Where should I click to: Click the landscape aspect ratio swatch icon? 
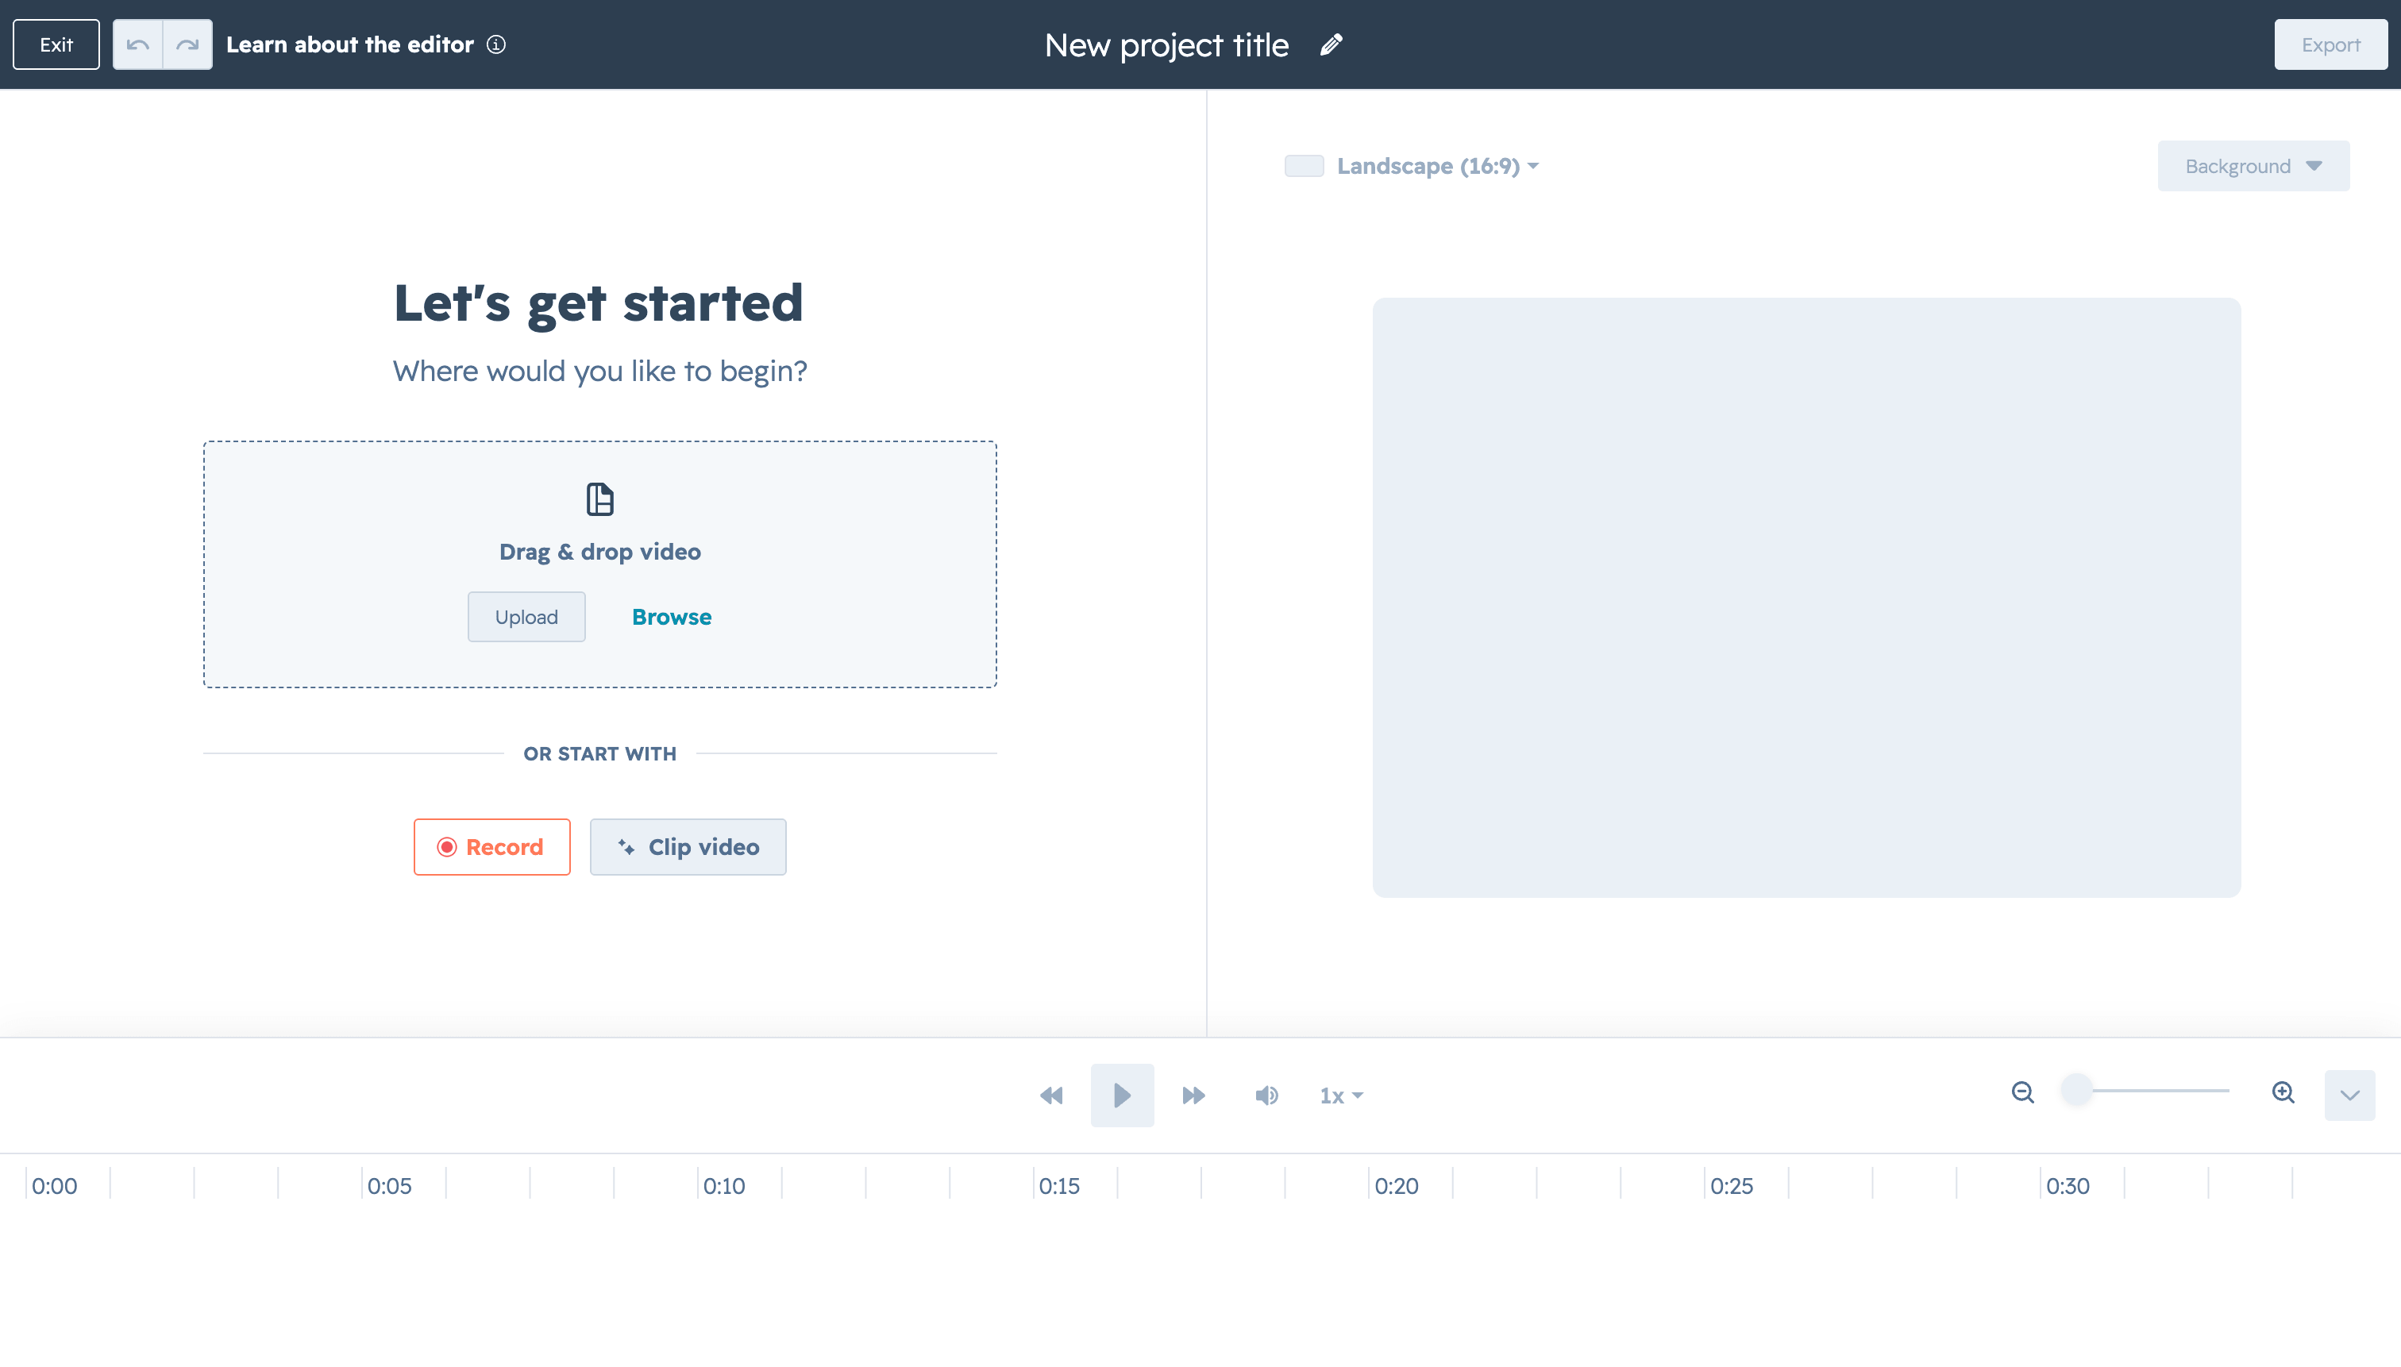1305,166
